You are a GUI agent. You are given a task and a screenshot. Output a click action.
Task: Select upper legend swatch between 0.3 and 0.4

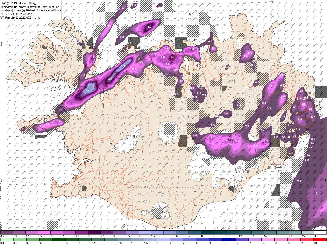[19, 232]
